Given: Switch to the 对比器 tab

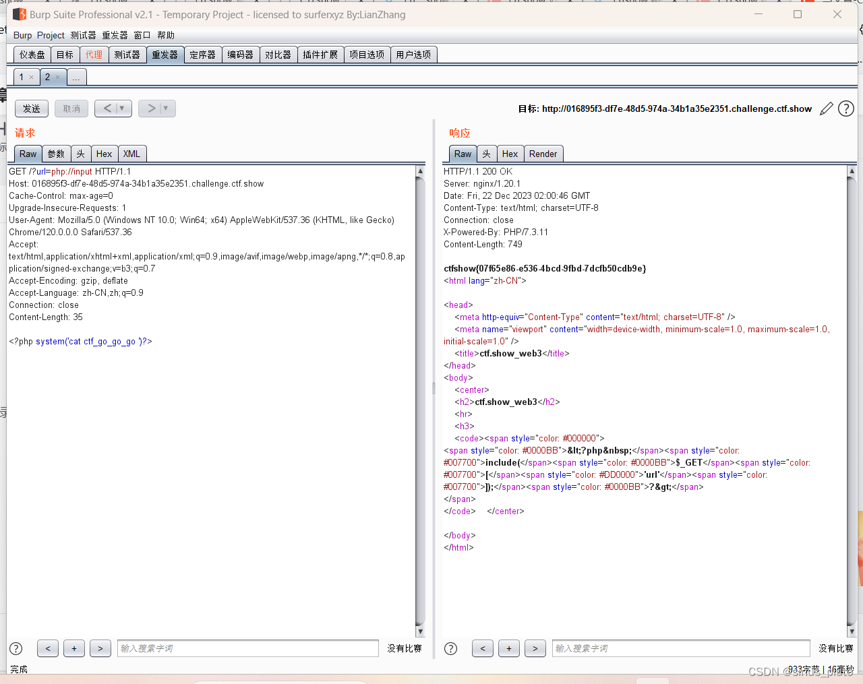Looking at the screenshot, I should click(278, 55).
